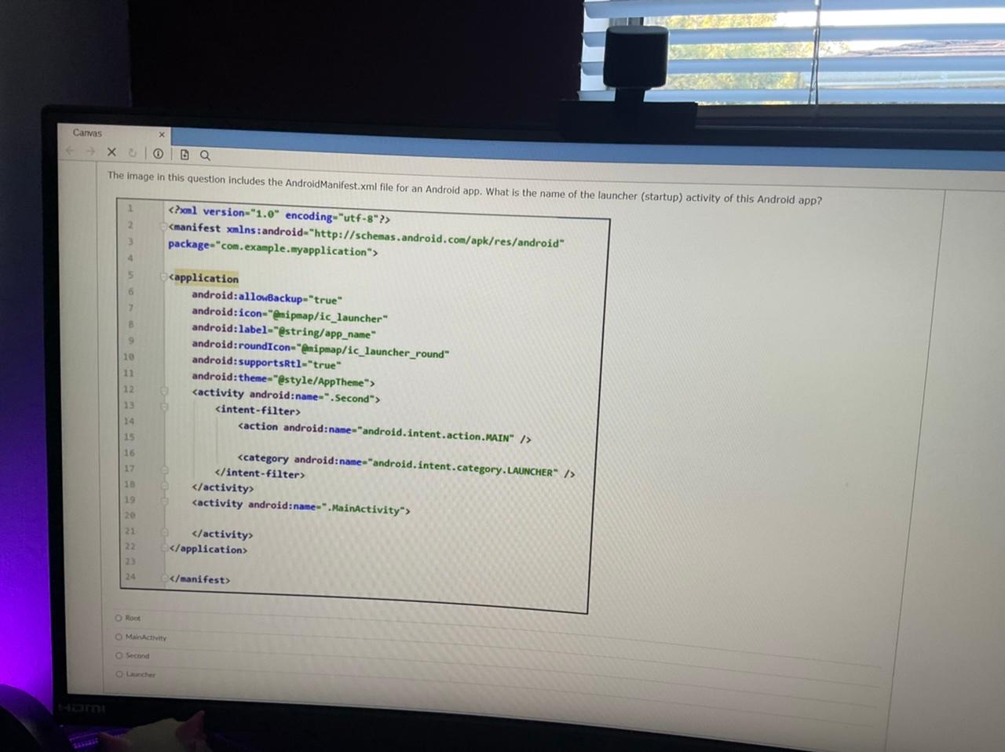
Task: Select the Second answer option
Action: (x=118, y=655)
